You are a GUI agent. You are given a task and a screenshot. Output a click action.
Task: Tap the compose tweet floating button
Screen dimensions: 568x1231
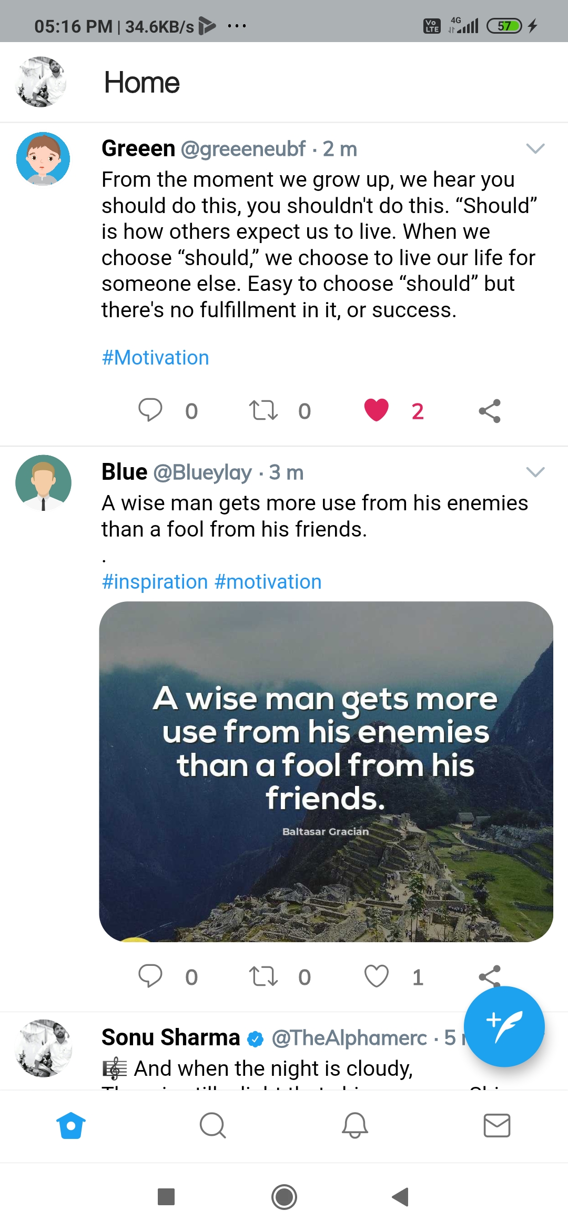coord(504,1026)
